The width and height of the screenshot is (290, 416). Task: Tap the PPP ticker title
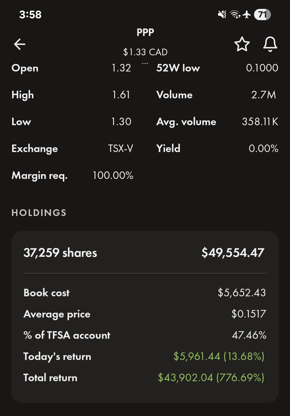(145, 32)
